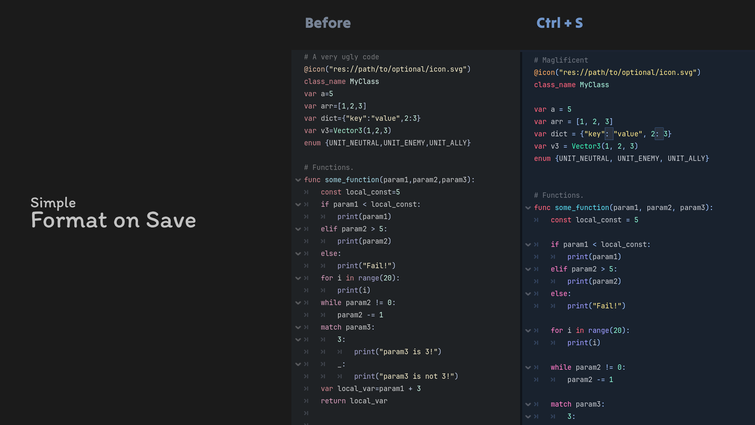This screenshot has width=755, height=425.
Task: Fold the 'elif param2 > 5' block in Before panel
Action: tap(298, 229)
